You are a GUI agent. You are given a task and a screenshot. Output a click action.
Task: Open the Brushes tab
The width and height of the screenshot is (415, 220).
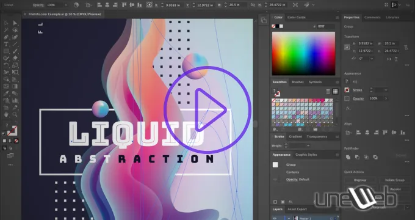pos(297,82)
